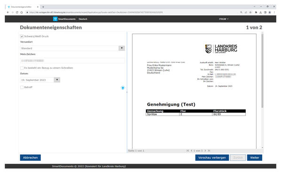Click browser back arrow

[x=8, y=12]
